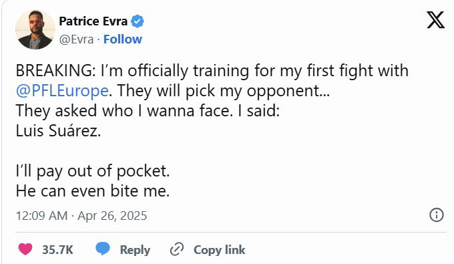Open Patrice Evra's profile avatar
Image resolution: width=454 pixels, height=264 pixels.
(x=35, y=29)
